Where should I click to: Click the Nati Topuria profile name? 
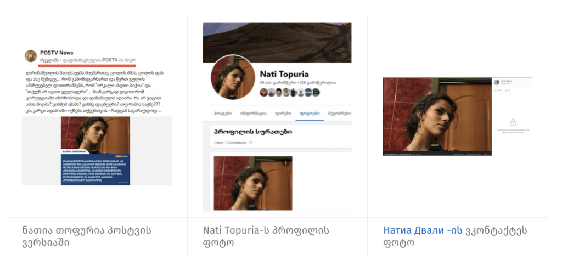pos(284,74)
